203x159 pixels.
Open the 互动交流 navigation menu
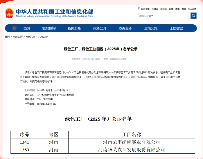[151, 28]
